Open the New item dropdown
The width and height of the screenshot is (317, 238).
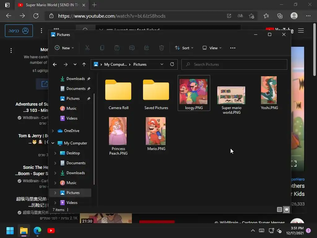64,48
